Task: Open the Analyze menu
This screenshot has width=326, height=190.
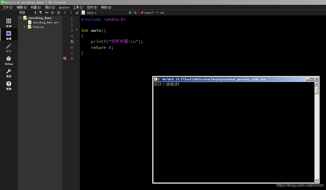Action: point(64,7)
